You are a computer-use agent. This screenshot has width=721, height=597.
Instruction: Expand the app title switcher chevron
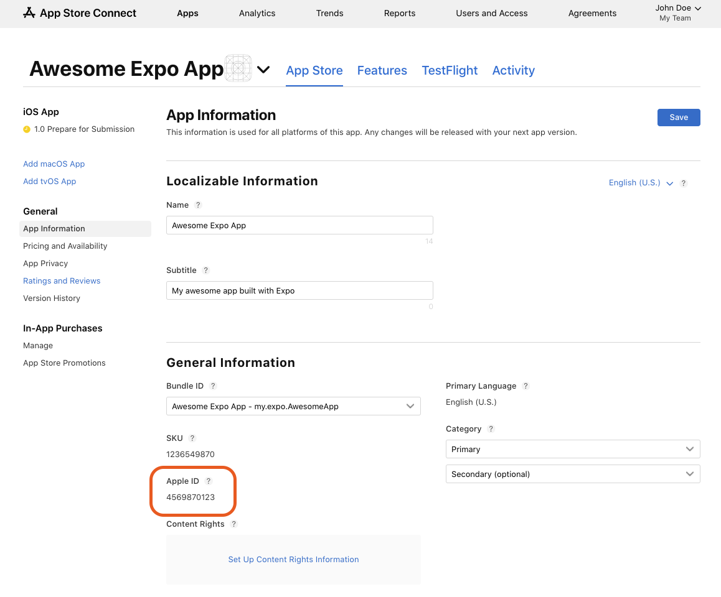pos(263,70)
